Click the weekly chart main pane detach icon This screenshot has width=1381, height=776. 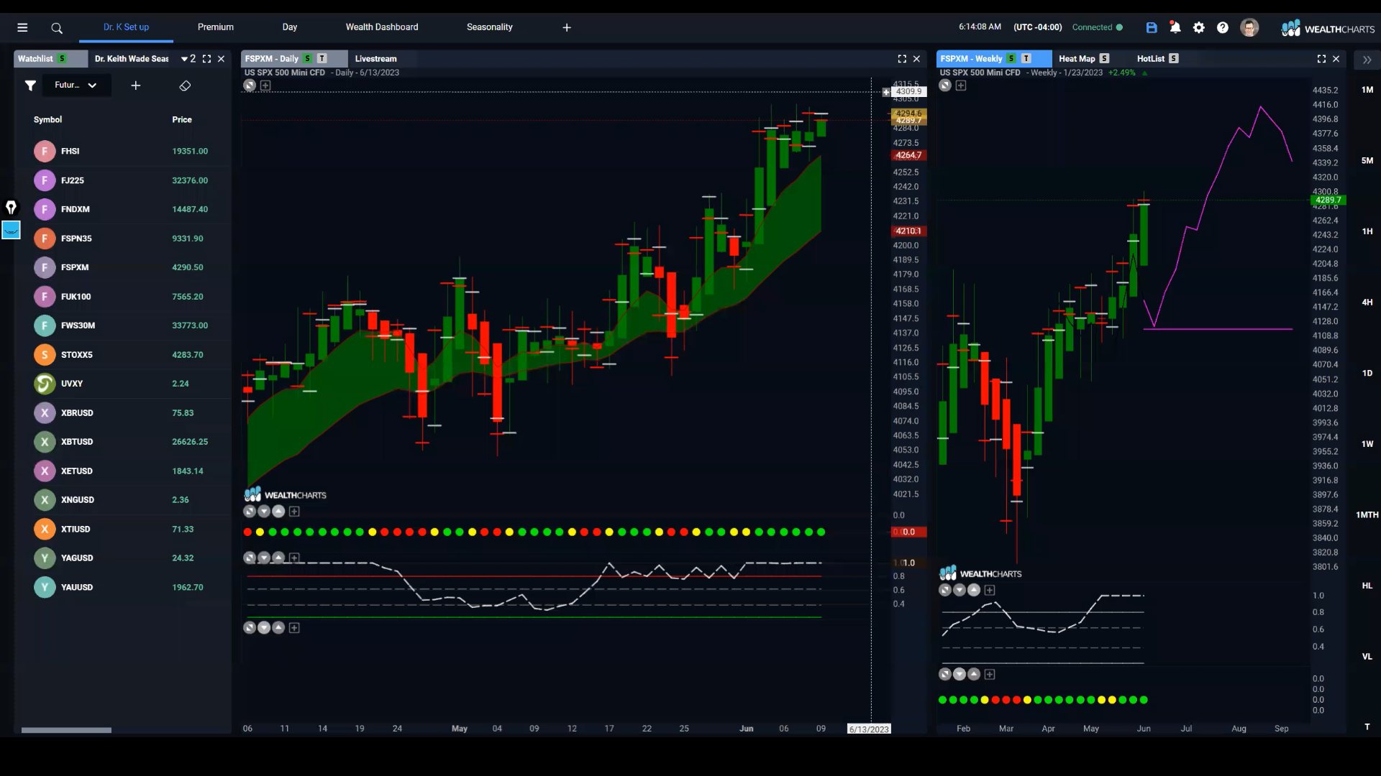[945, 86]
